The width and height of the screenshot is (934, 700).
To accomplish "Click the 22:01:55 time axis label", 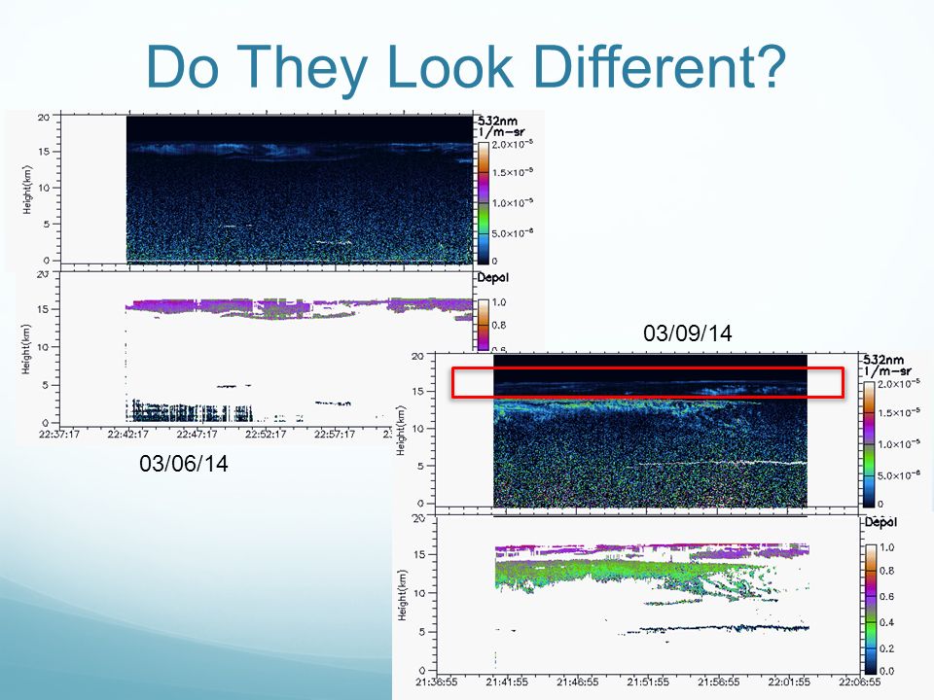I will pyautogui.click(x=789, y=682).
